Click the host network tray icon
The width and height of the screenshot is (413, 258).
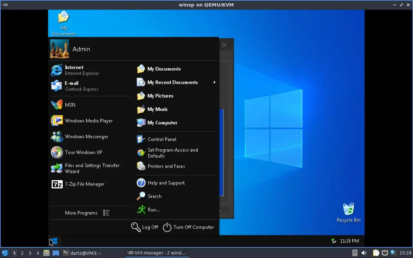(385, 253)
